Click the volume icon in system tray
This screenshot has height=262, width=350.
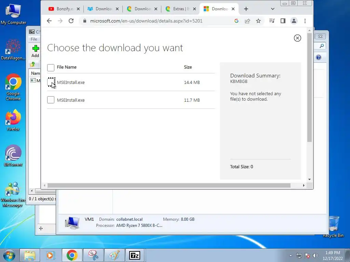tap(315, 256)
